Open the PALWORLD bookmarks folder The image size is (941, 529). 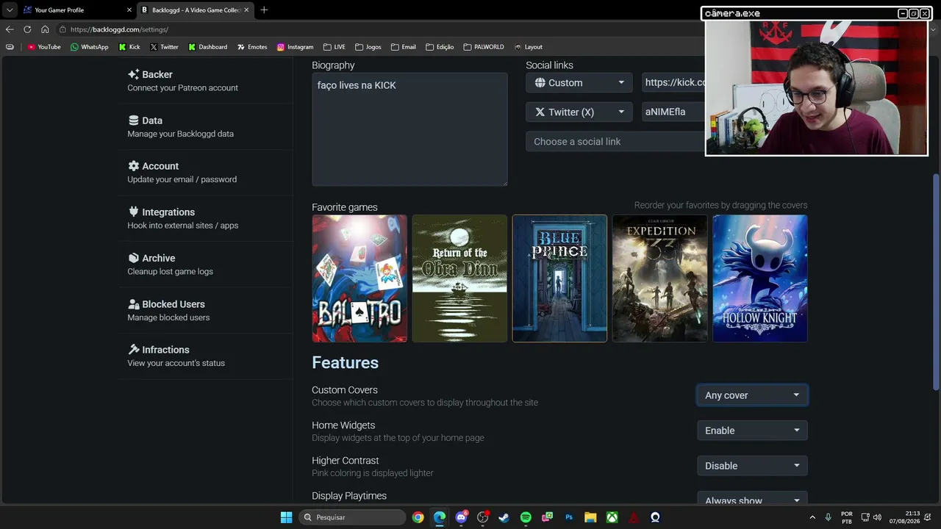pyautogui.click(x=484, y=47)
